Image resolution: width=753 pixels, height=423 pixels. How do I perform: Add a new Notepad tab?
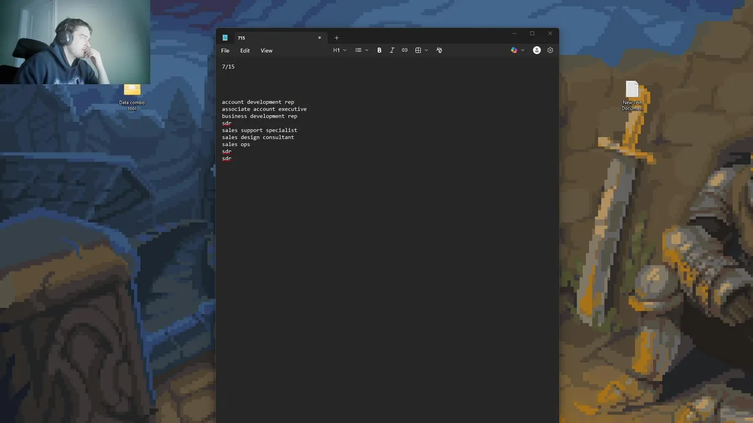click(x=336, y=38)
